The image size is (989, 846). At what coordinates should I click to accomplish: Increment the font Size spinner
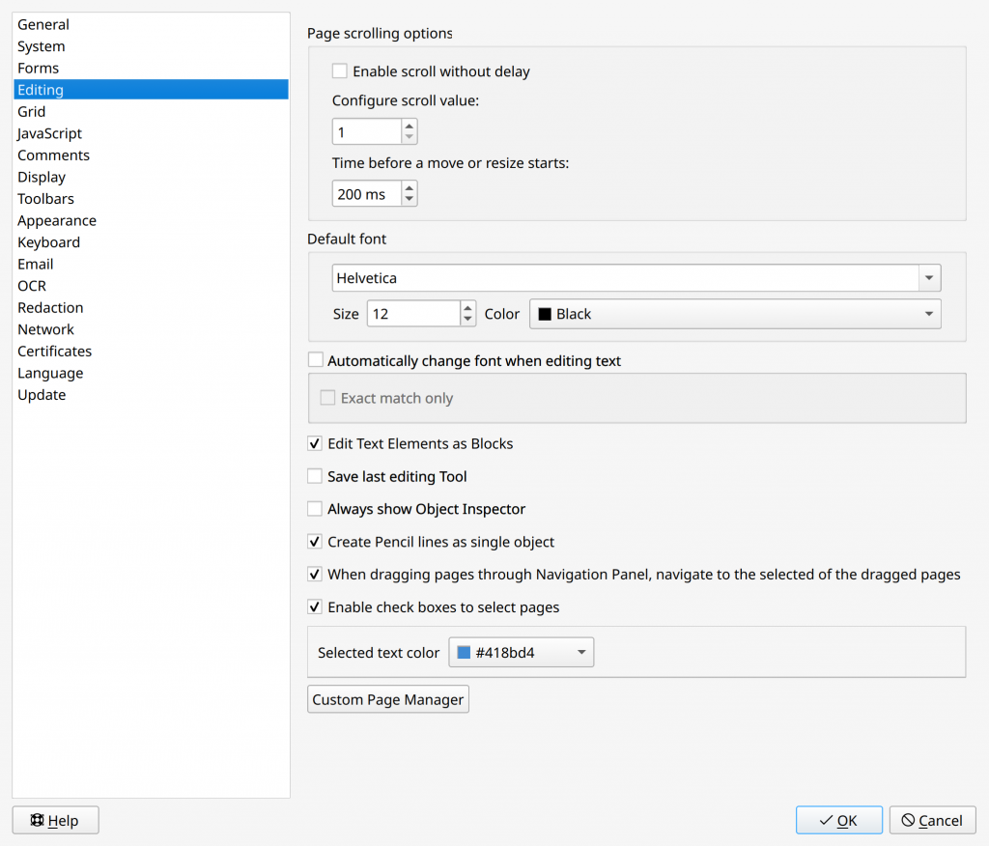pyautogui.click(x=467, y=308)
